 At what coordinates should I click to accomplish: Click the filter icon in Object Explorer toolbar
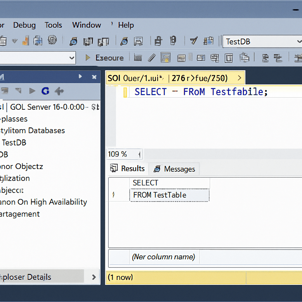coord(18,90)
